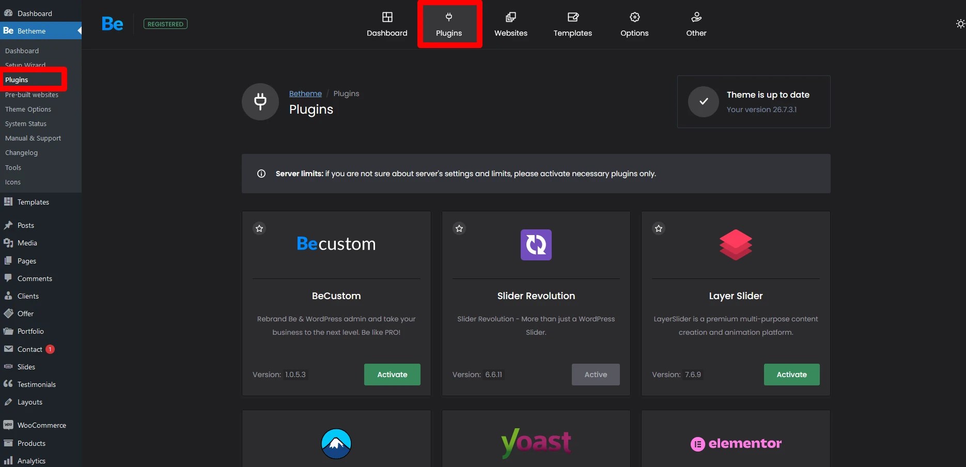Open Pages via its pages icon

tap(8, 260)
